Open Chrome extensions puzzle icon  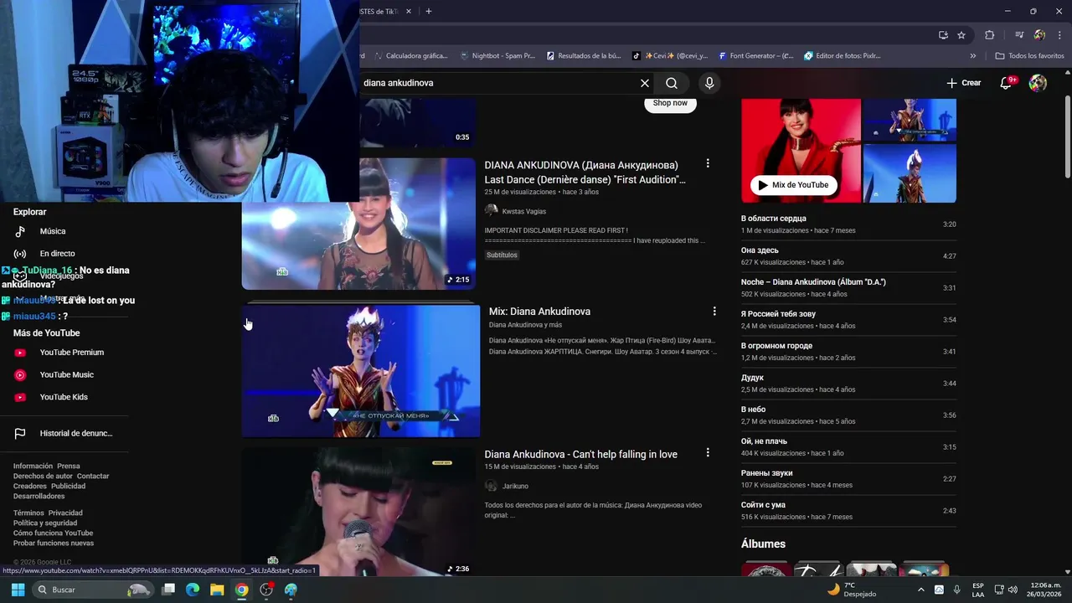[989, 35]
